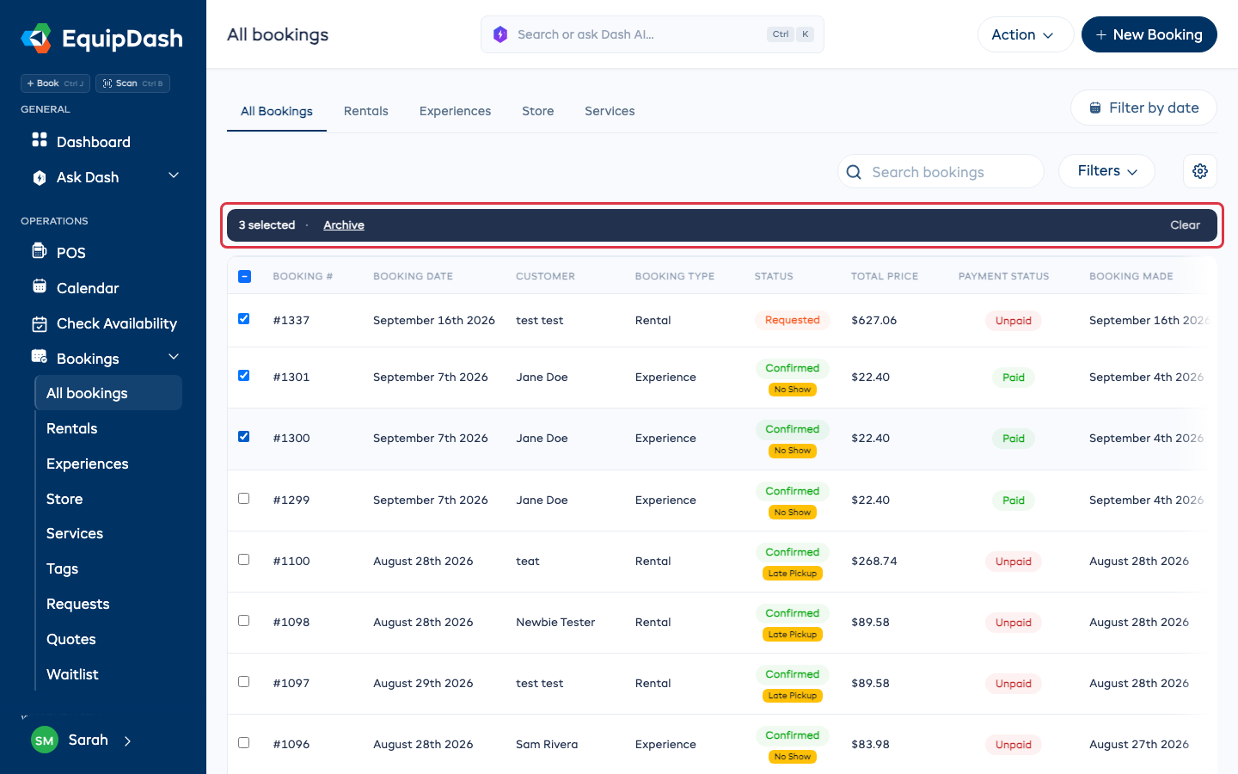Open the Action dropdown

point(1026,34)
